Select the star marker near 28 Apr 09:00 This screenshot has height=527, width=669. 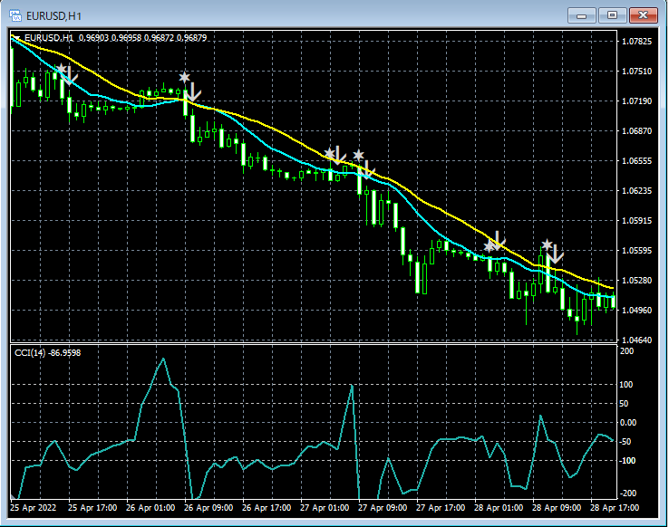[547, 244]
